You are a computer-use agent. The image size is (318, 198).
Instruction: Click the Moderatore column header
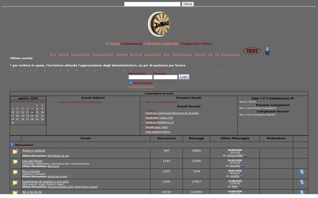(x=276, y=139)
